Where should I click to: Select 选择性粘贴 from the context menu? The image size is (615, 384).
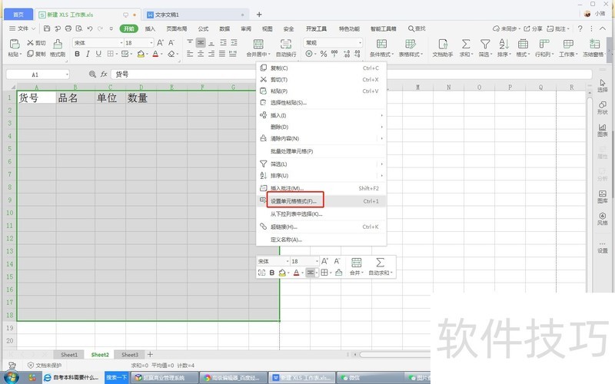288,102
